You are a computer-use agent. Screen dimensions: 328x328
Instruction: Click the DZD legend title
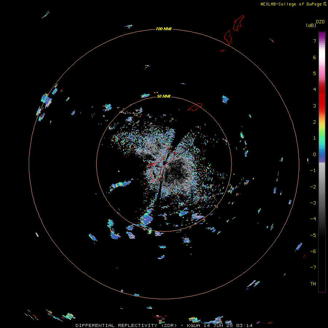(320, 22)
